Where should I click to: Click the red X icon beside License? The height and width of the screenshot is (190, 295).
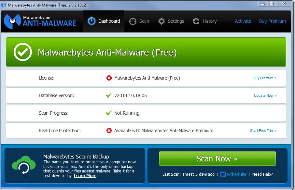pyautogui.click(x=109, y=78)
